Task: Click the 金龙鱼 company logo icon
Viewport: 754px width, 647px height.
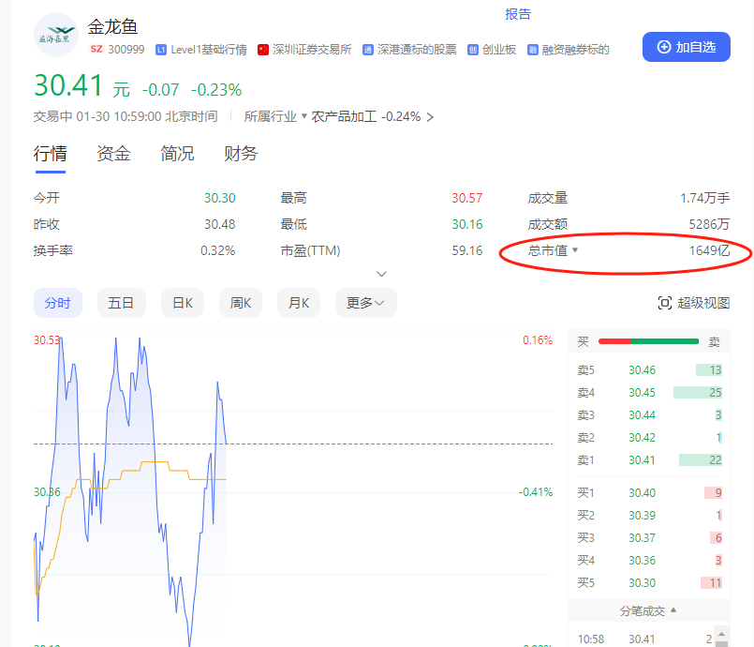Action: coord(56,35)
